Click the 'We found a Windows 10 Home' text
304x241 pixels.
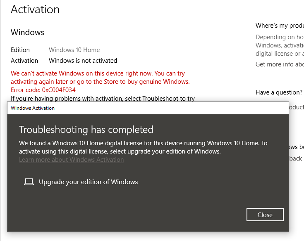pos(143,147)
